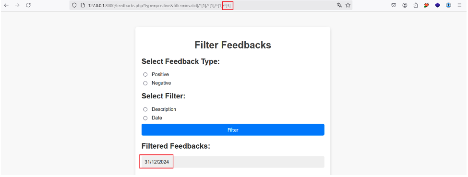
Task: Open the Firefox hamburger menu
Action: point(459,5)
